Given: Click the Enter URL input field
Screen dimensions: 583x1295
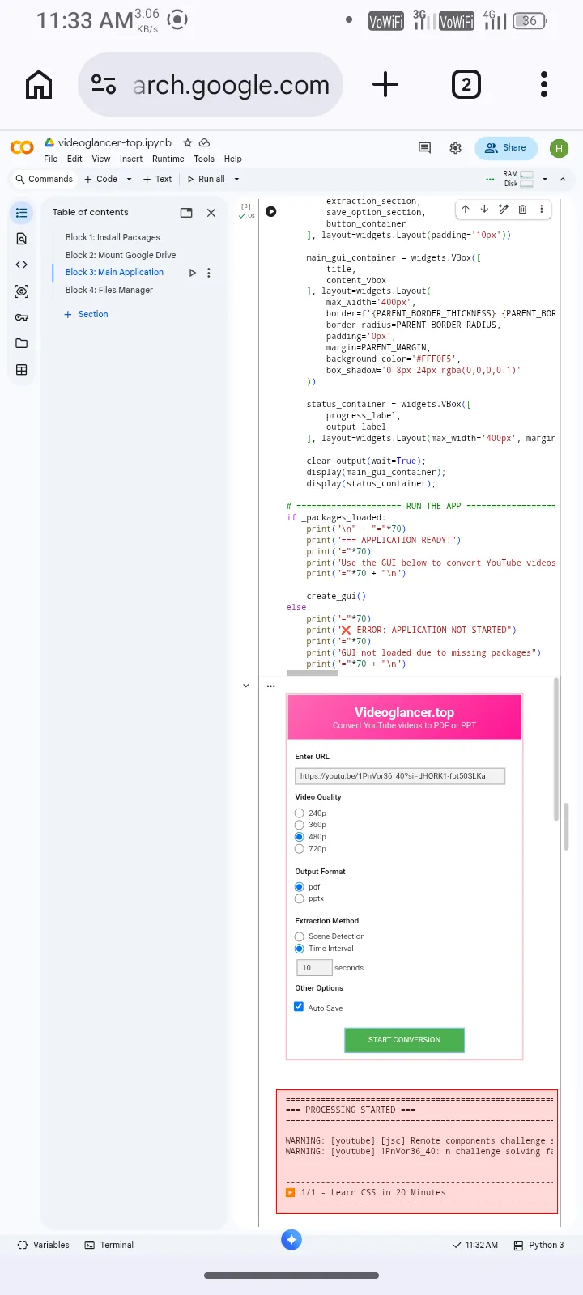Looking at the screenshot, I should click(400, 776).
